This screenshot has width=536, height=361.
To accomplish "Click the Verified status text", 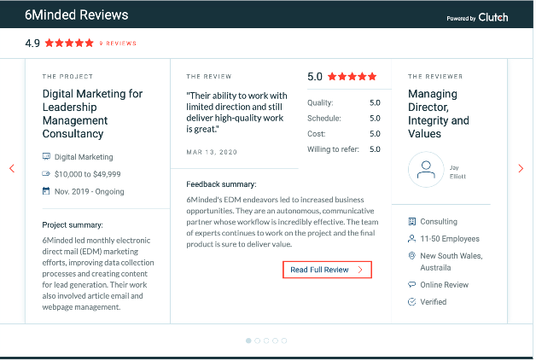I will (x=434, y=302).
